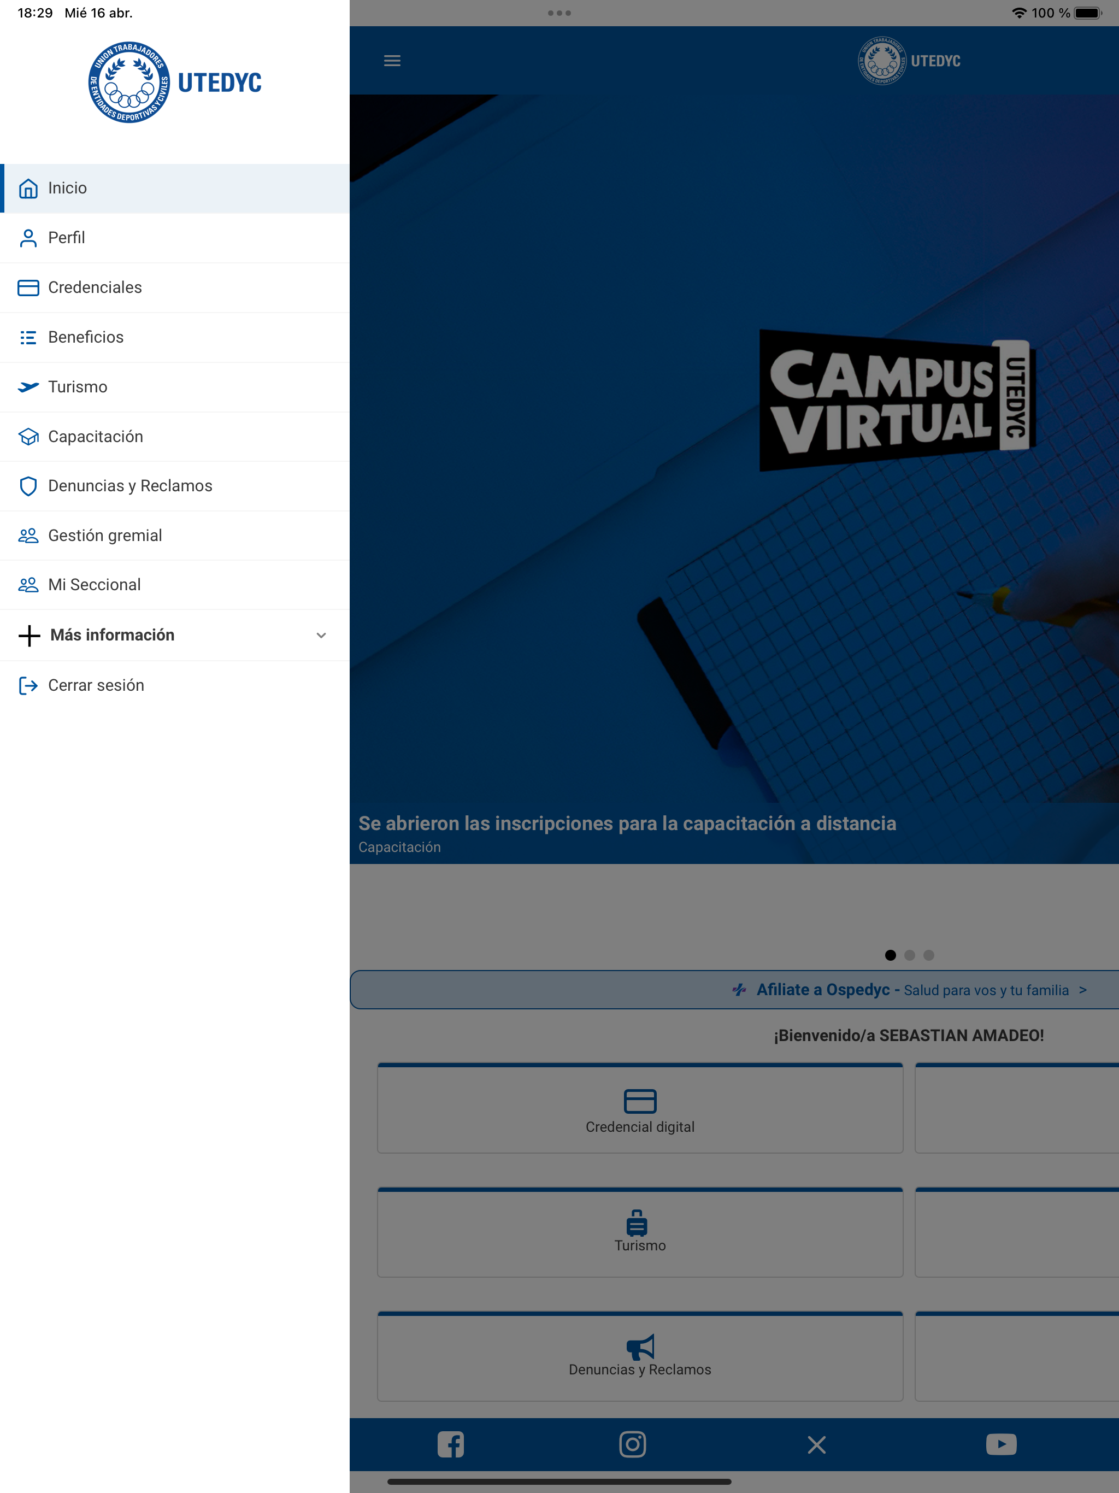Click the UTEDYC logo in top header
The width and height of the screenshot is (1119, 1493).
[909, 61]
